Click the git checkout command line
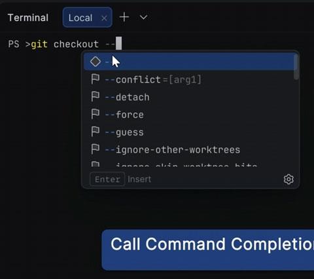Image resolution: width=314 pixels, height=279 pixels. click(x=65, y=44)
